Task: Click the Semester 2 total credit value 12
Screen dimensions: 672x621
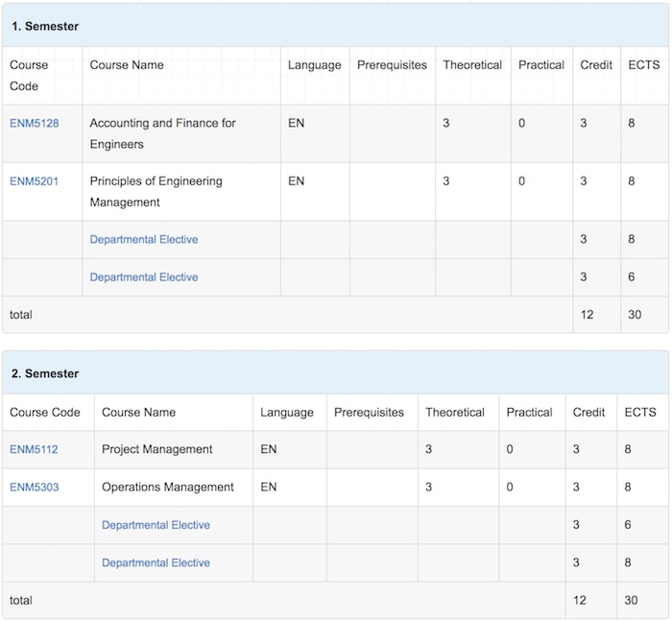Action: click(x=580, y=600)
